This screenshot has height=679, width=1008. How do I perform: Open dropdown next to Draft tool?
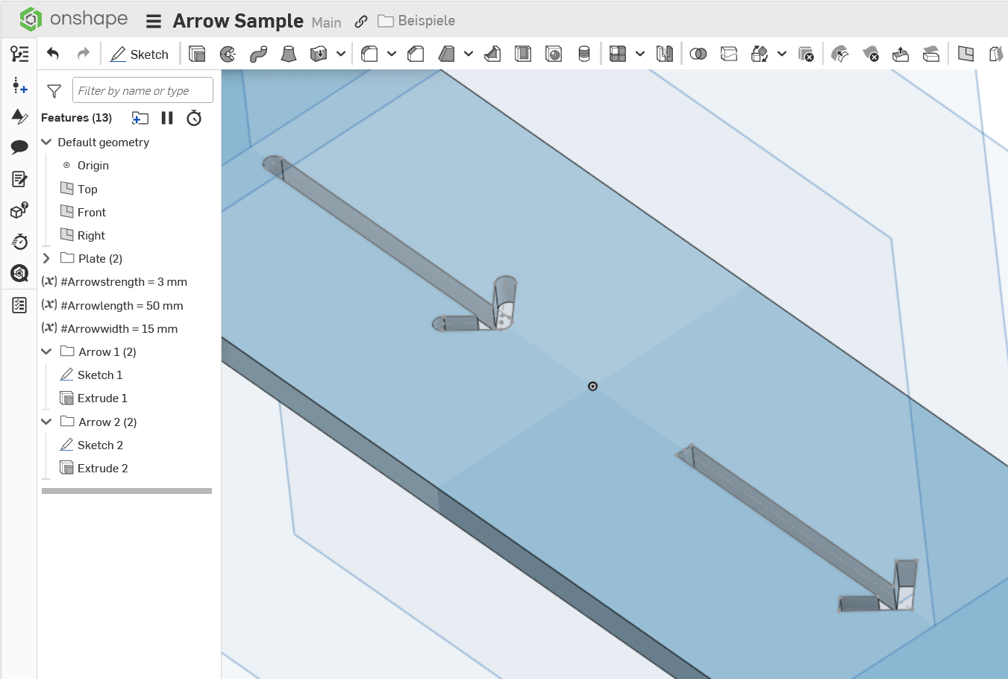pyautogui.click(x=469, y=54)
